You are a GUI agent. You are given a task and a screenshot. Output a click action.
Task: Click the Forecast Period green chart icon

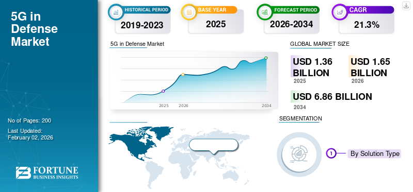click(x=264, y=12)
